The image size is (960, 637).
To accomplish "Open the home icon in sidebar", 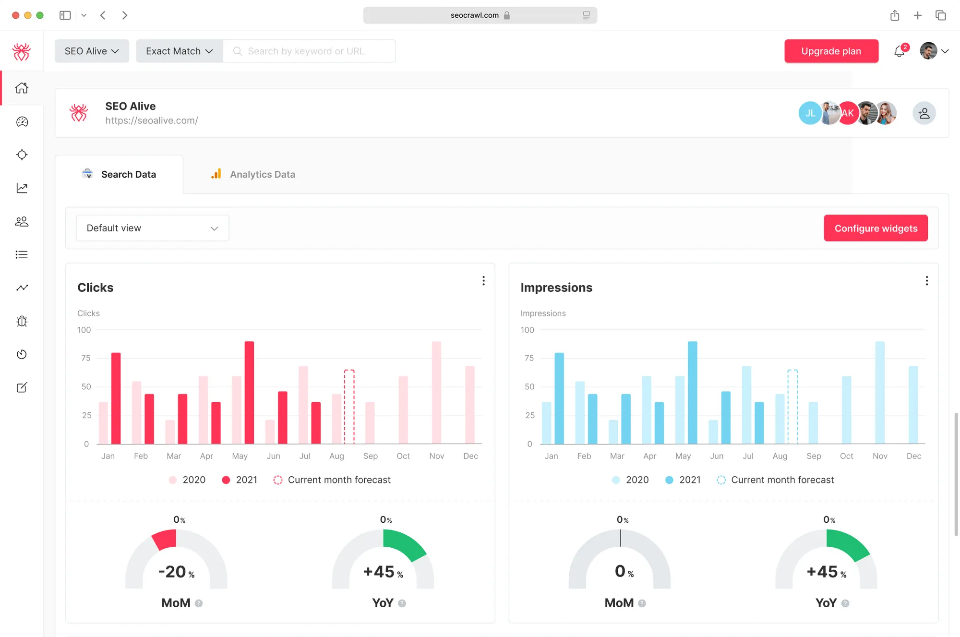I will coord(22,88).
